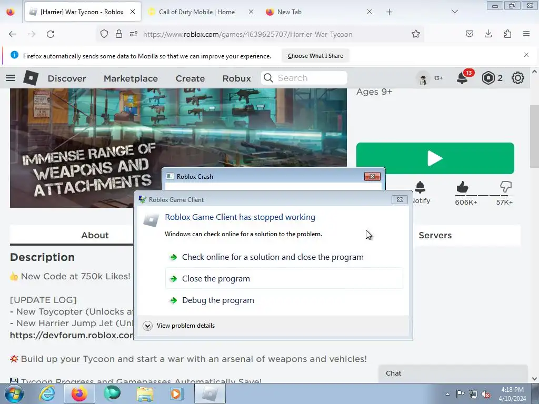Choose Debug the program option
The image size is (539, 404).
click(x=284, y=300)
